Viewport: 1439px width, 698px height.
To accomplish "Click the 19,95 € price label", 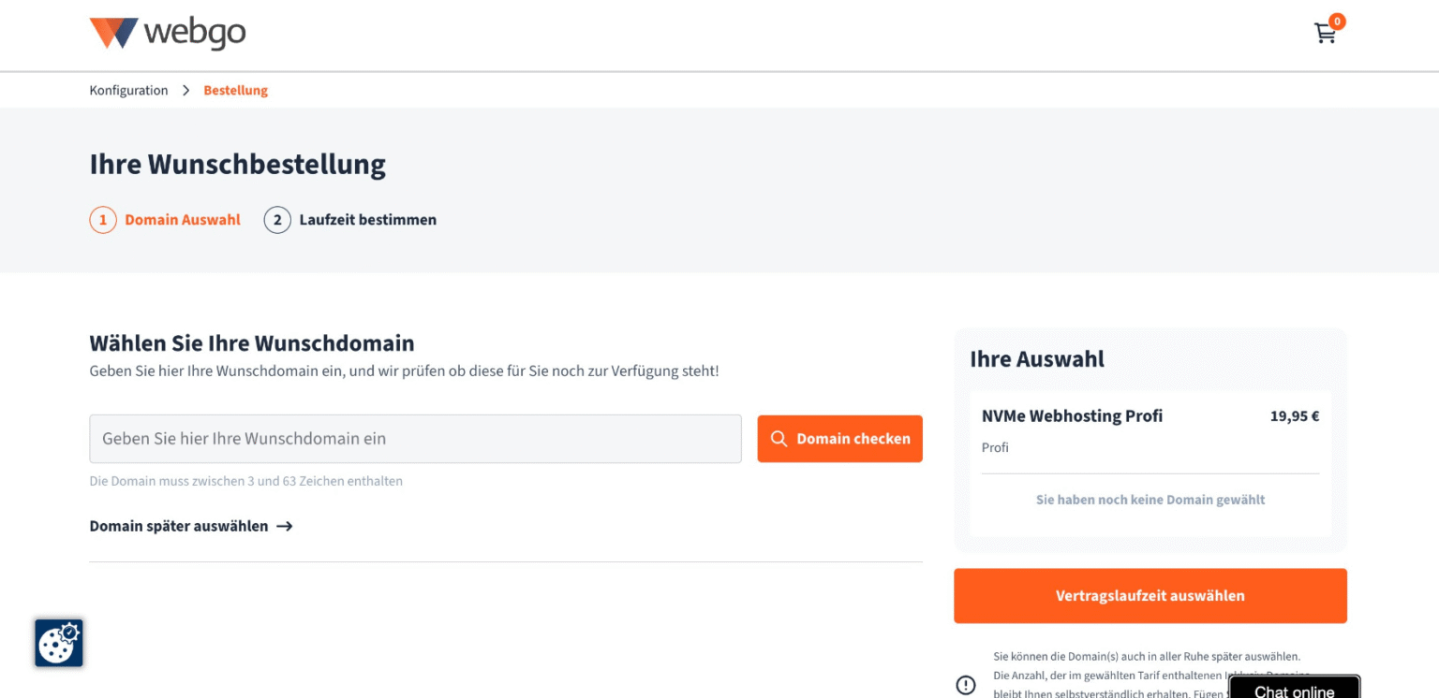I will (1295, 415).
